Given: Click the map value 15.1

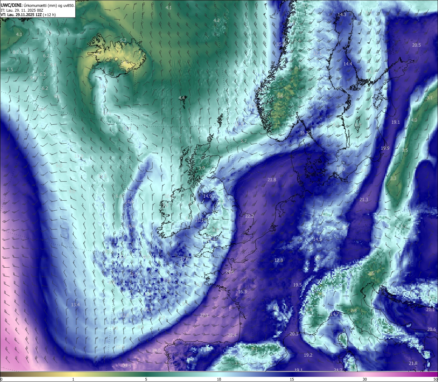Looking at the screenshot, I should (199, 220).
